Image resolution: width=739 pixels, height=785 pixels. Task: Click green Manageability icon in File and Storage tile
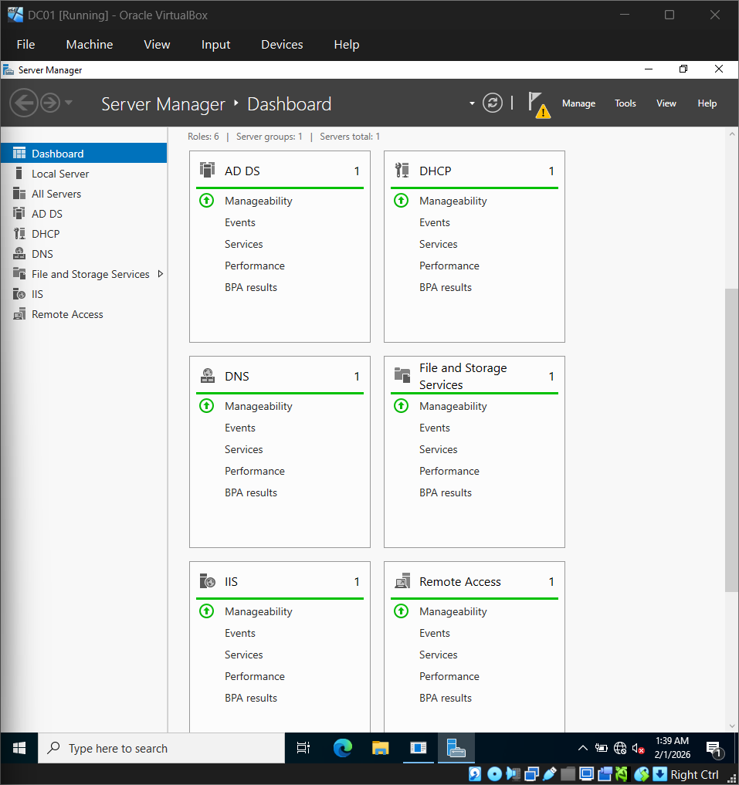tap(401, 406)
